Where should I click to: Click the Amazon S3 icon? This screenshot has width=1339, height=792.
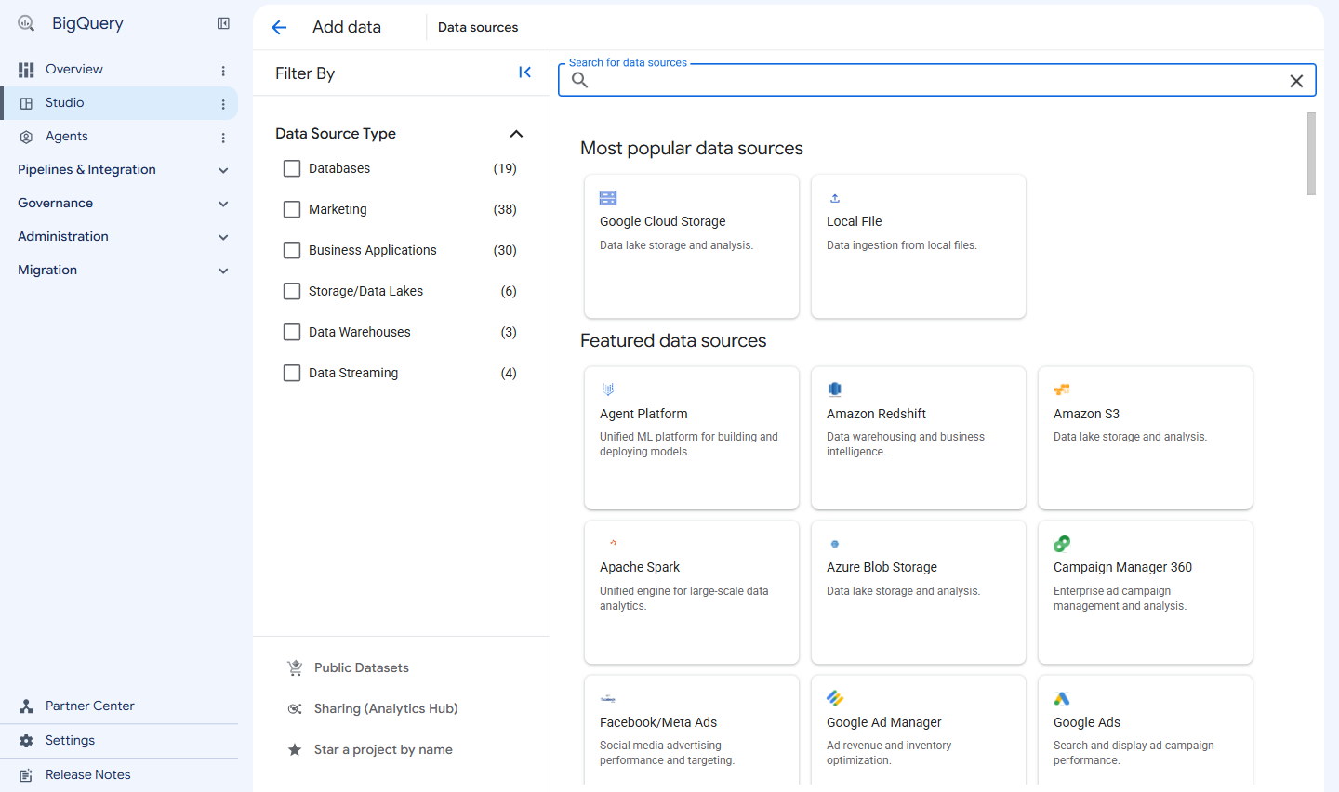pyautogui.click(x=1062, y=389)
